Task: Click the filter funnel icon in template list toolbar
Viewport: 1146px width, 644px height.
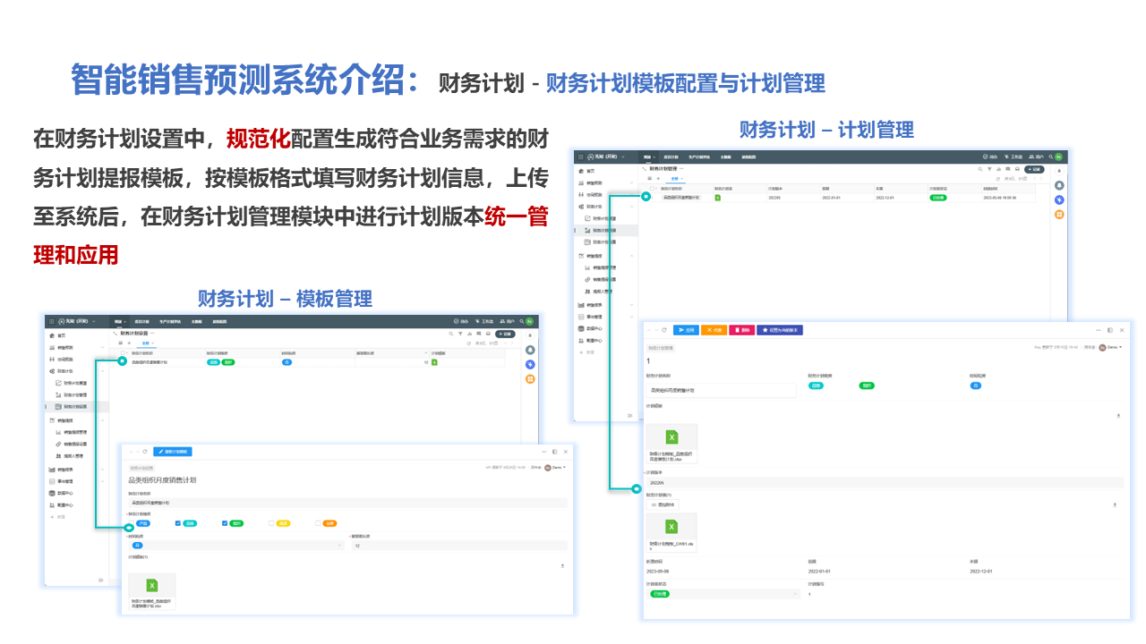Action: [x=460, y=334]
